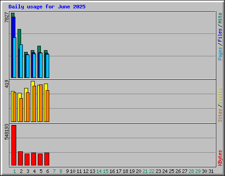Click day 5 on the x-axis
Viewport: 225px width, 176px height.
click(x=41, y=171)
